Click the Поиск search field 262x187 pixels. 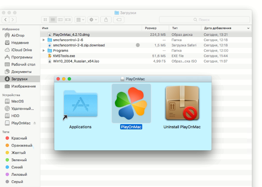coord(204,20)
